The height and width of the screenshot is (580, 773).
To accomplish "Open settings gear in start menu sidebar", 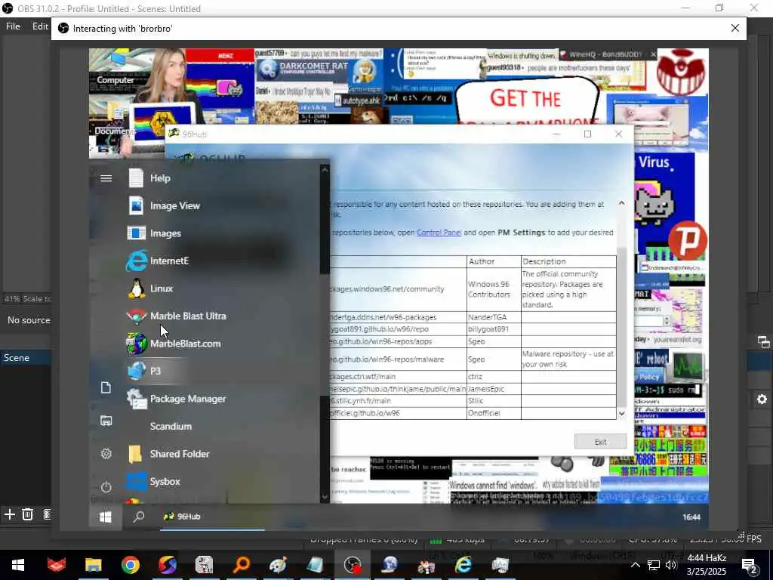I will point(106,454).
